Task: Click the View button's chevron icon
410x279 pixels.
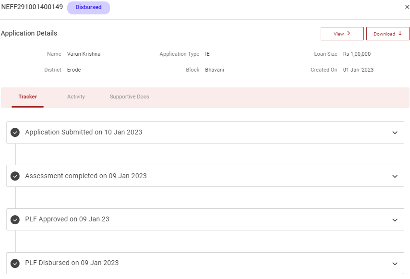Action: 349,34
